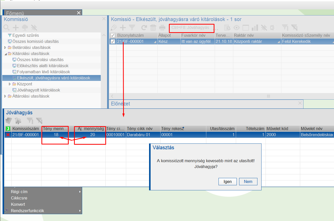Click Nem in the Választás dialog

(x=248, y=181)
